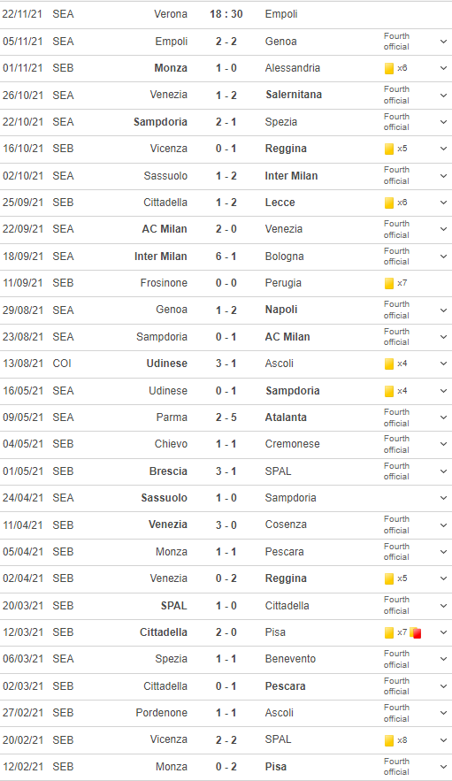Expand the Empoli vs Genoa match details

(x=443, y=42)
